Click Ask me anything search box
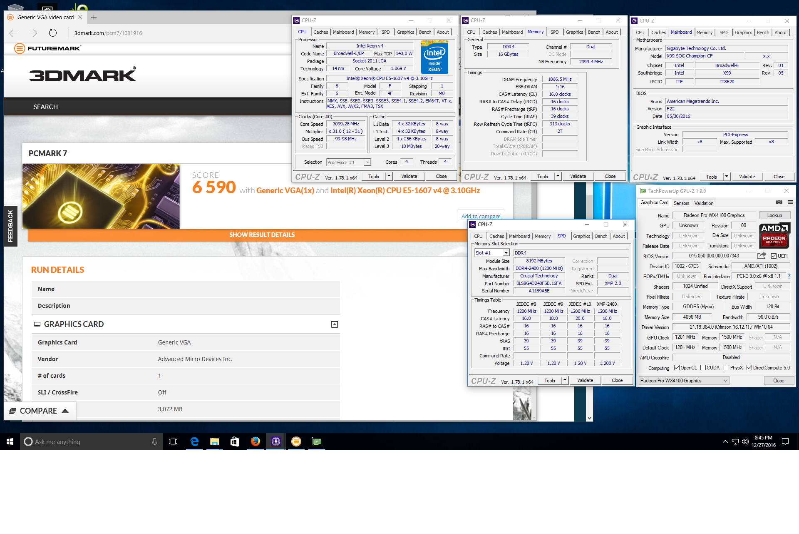Viewport: 799px width, 534px height. (x=91, y=442)
